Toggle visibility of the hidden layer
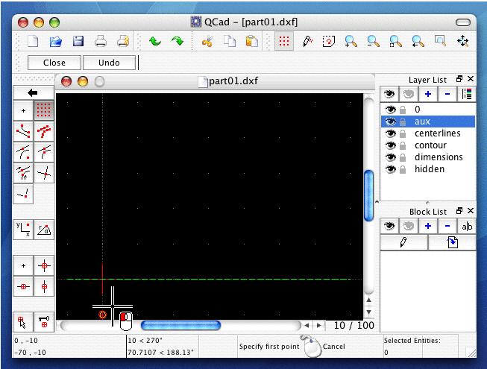487x369 pixels. [390, 169]
